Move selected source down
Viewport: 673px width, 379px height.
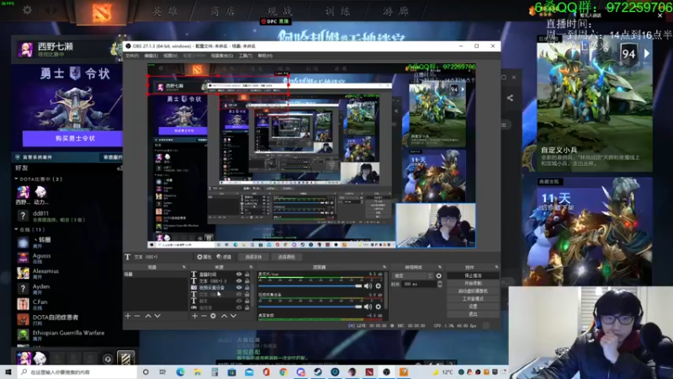click(234, 316)
